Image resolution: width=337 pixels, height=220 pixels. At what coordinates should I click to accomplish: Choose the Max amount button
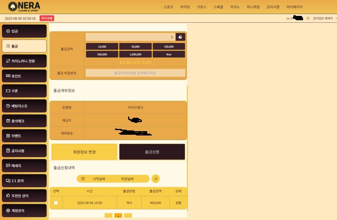click(168, 54)
